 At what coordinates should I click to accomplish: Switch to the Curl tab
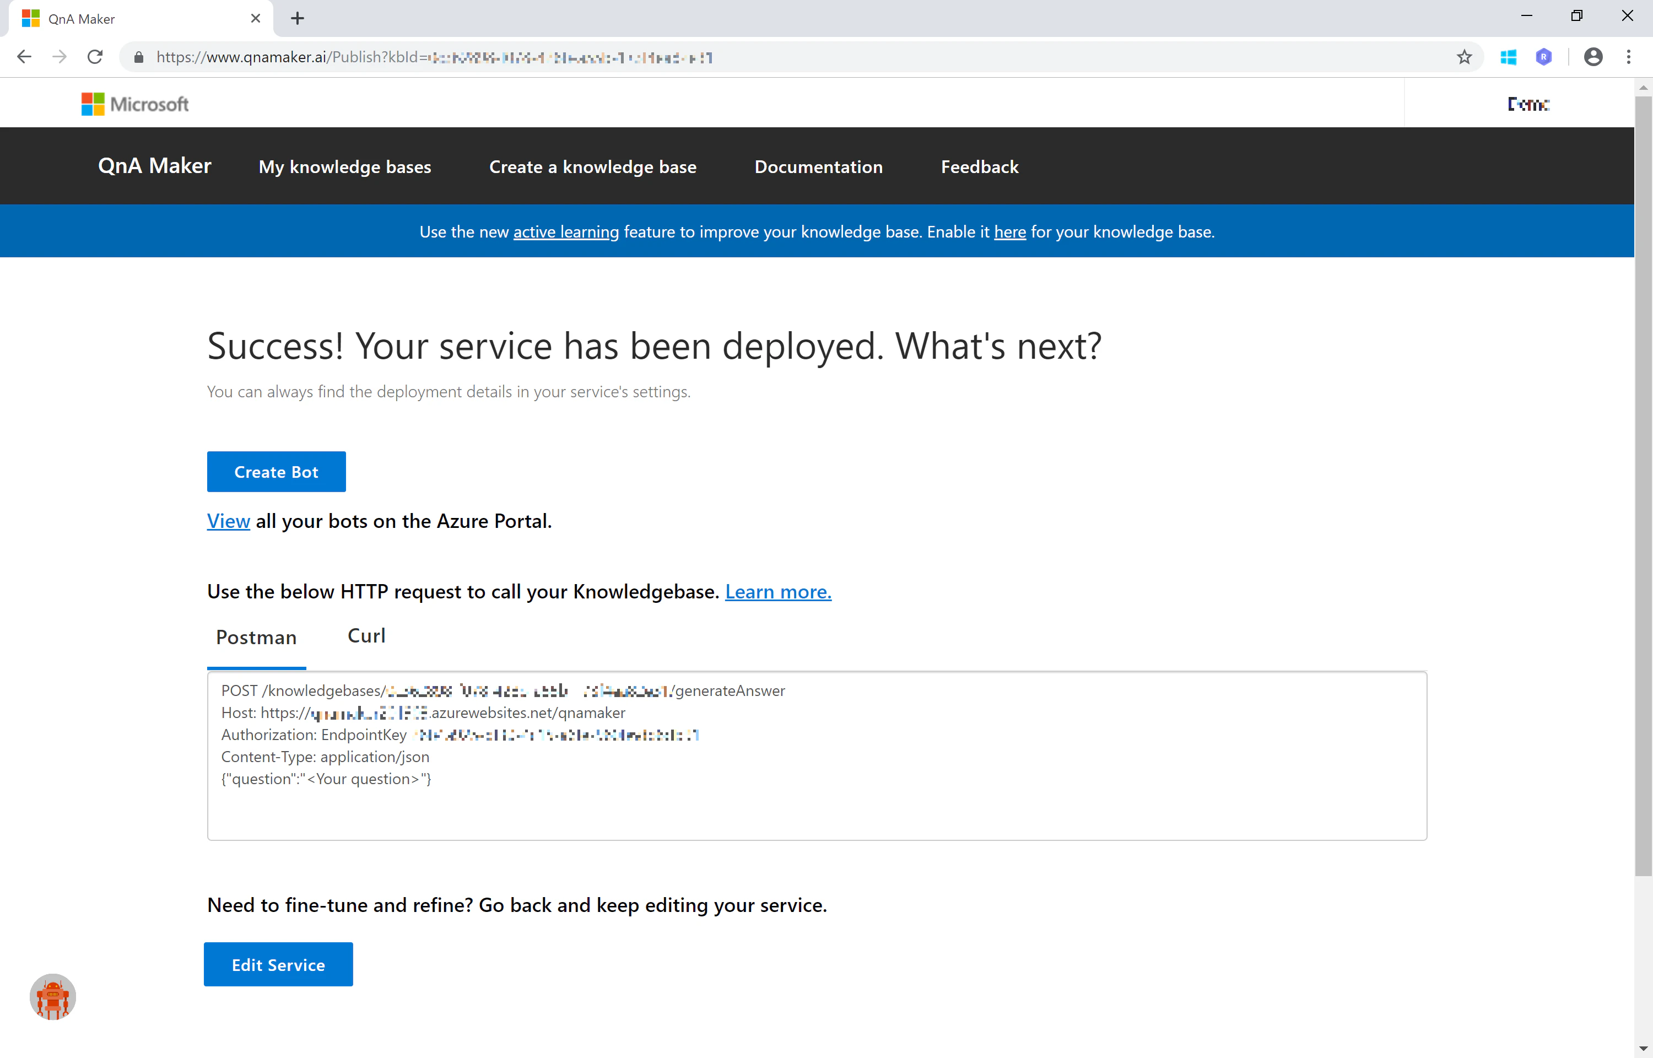(x=367, y=635)
